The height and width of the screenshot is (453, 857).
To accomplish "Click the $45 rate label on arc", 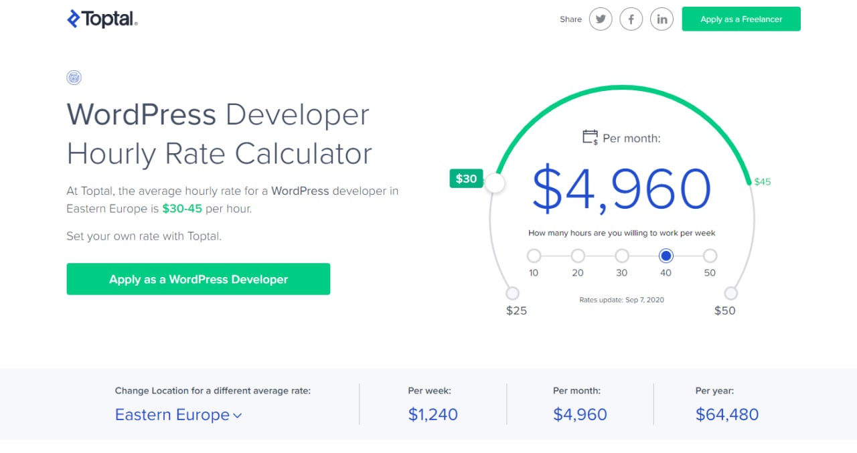I will [763, 181].
